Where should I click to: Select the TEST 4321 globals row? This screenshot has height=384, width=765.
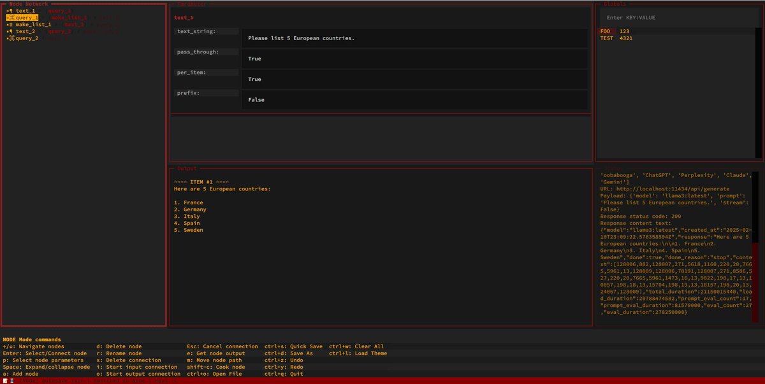pyautogui.click(x=675, y=38)
